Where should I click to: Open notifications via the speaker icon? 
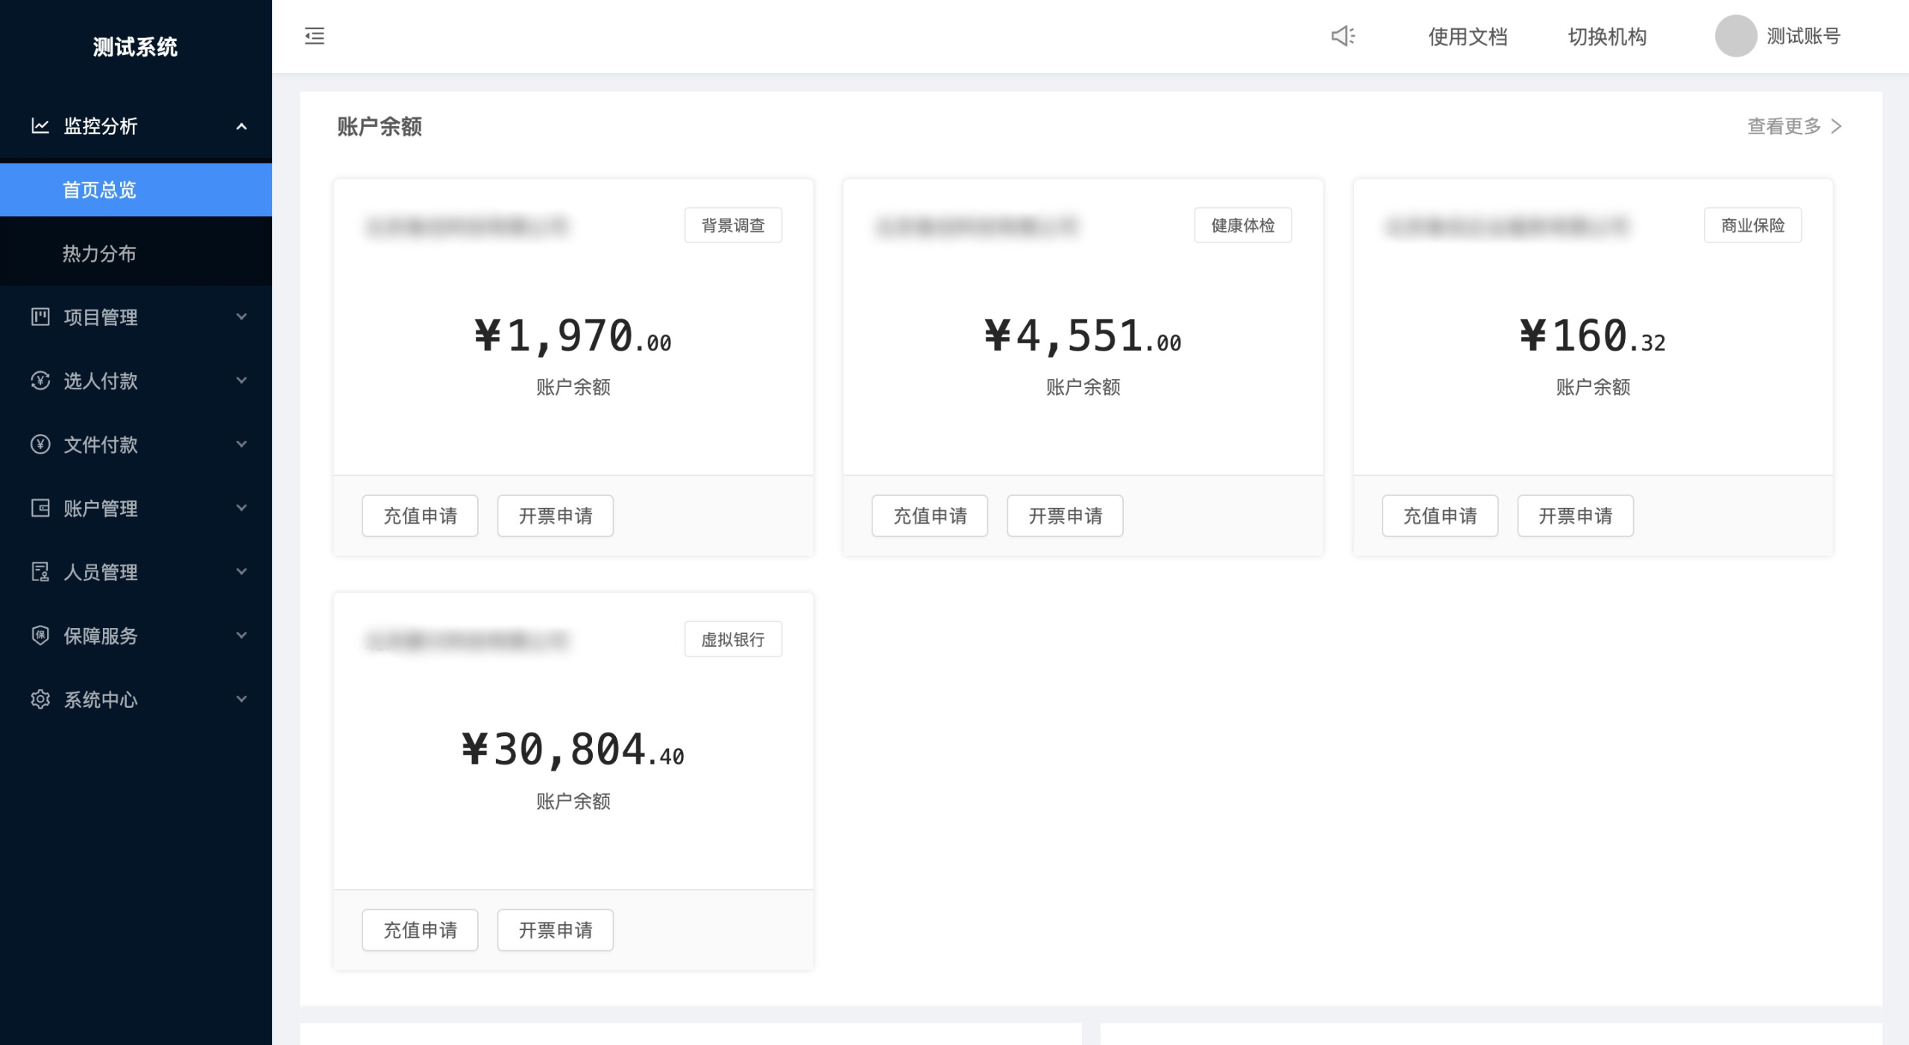tap(1343, 36)
